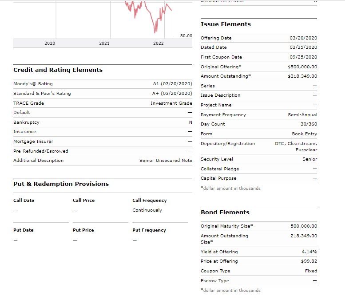The height and width of the screenshot is (307, 345).
Task: Click the 2021 label on the chart axis
Action: point(104,43)
